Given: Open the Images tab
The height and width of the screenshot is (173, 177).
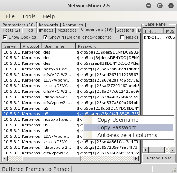Looking at the screenshot, I should tap(46, 30).
